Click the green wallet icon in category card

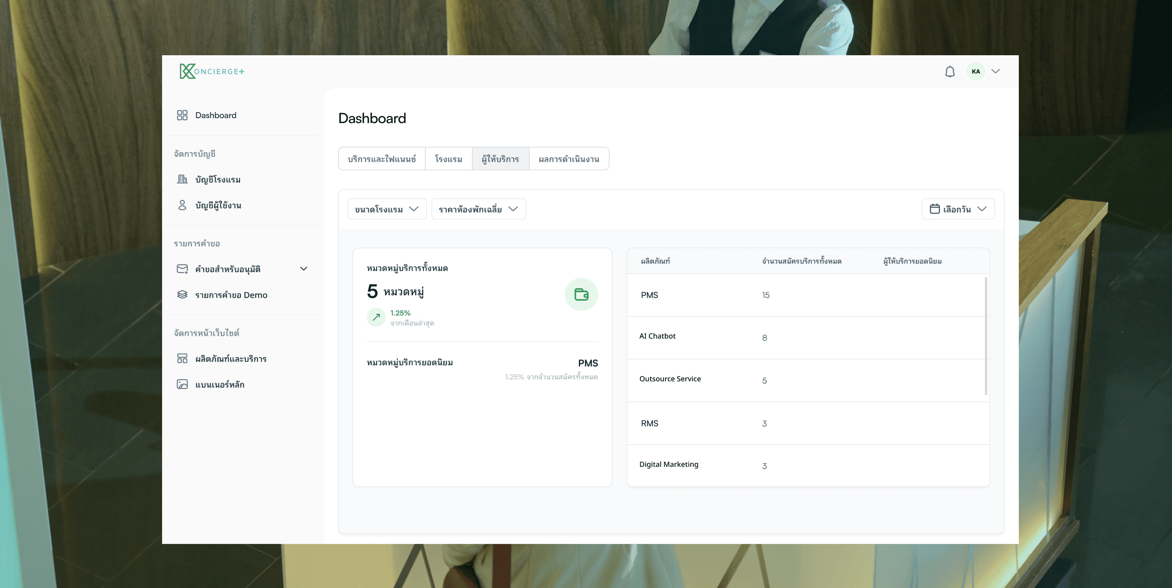tap(581, 294)
